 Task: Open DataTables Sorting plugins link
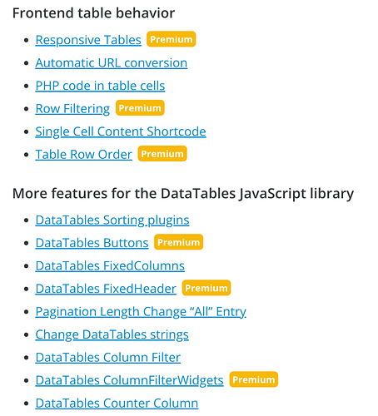click(112, 220)
